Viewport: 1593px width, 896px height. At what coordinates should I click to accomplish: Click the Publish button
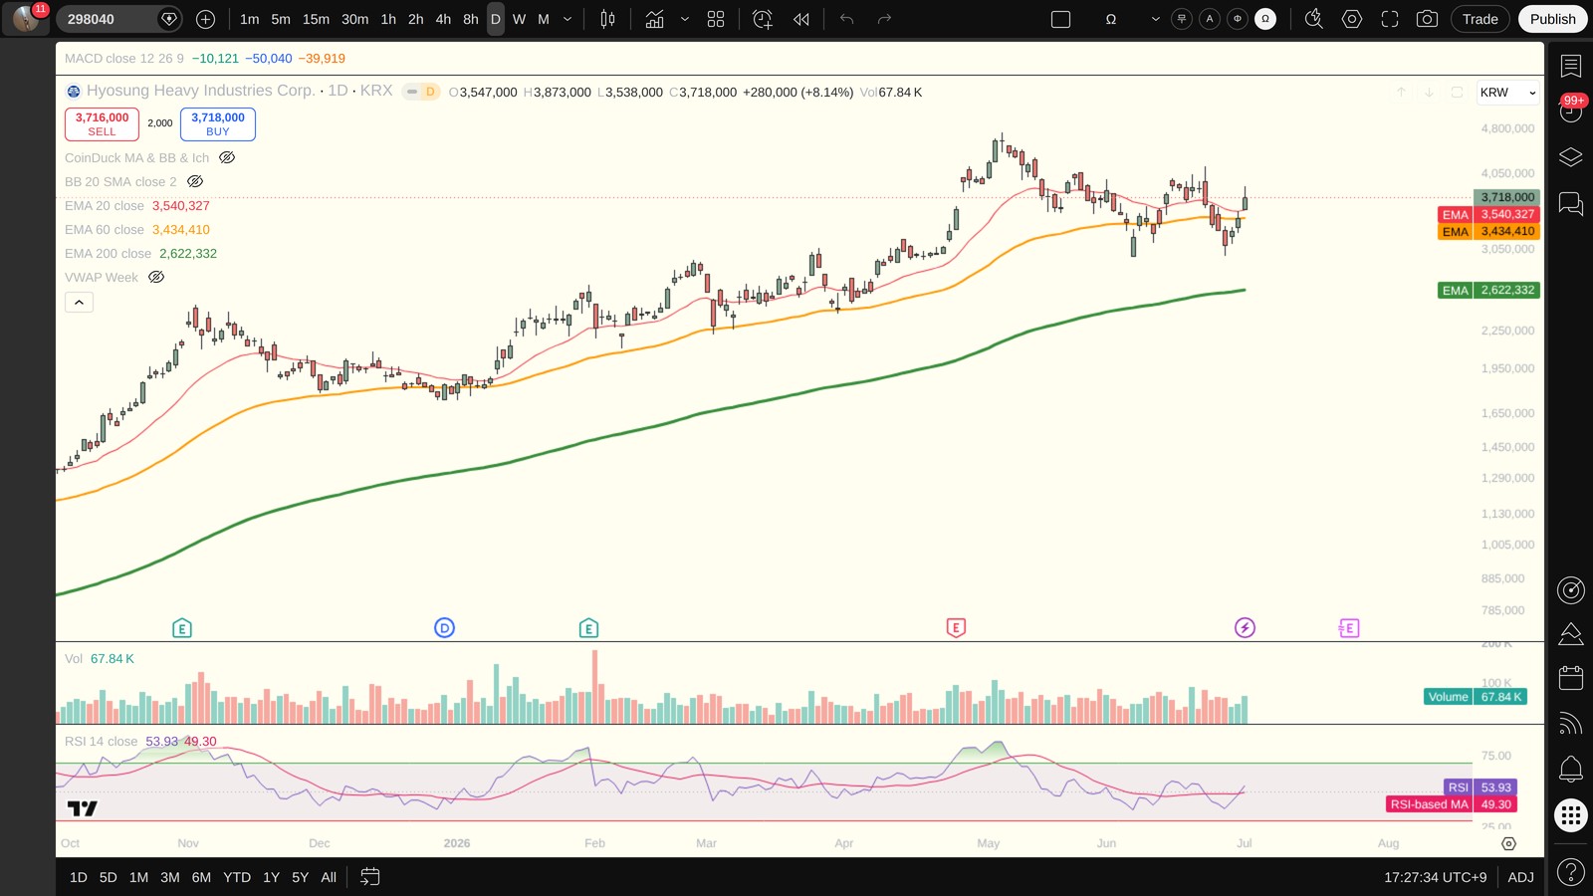tap(1552, 19)
